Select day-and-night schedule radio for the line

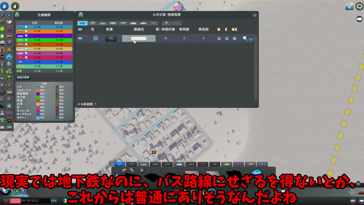234,39
